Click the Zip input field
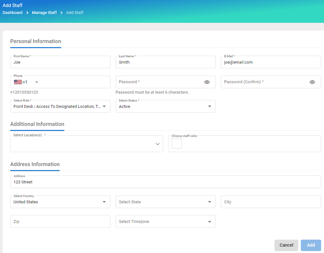Viewport: 324px width, 253px height. tap(60, 221)
